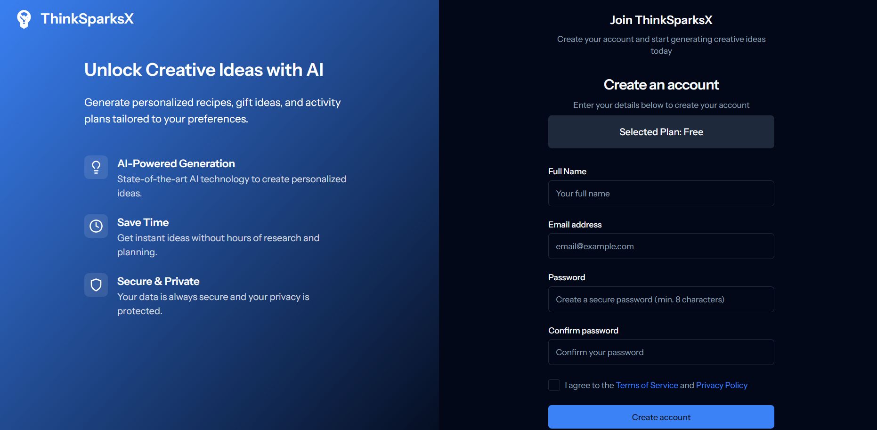Screen dimensions: 877x430
Task: Focus the Confirm password field
Action: click(x=661, y=352)
